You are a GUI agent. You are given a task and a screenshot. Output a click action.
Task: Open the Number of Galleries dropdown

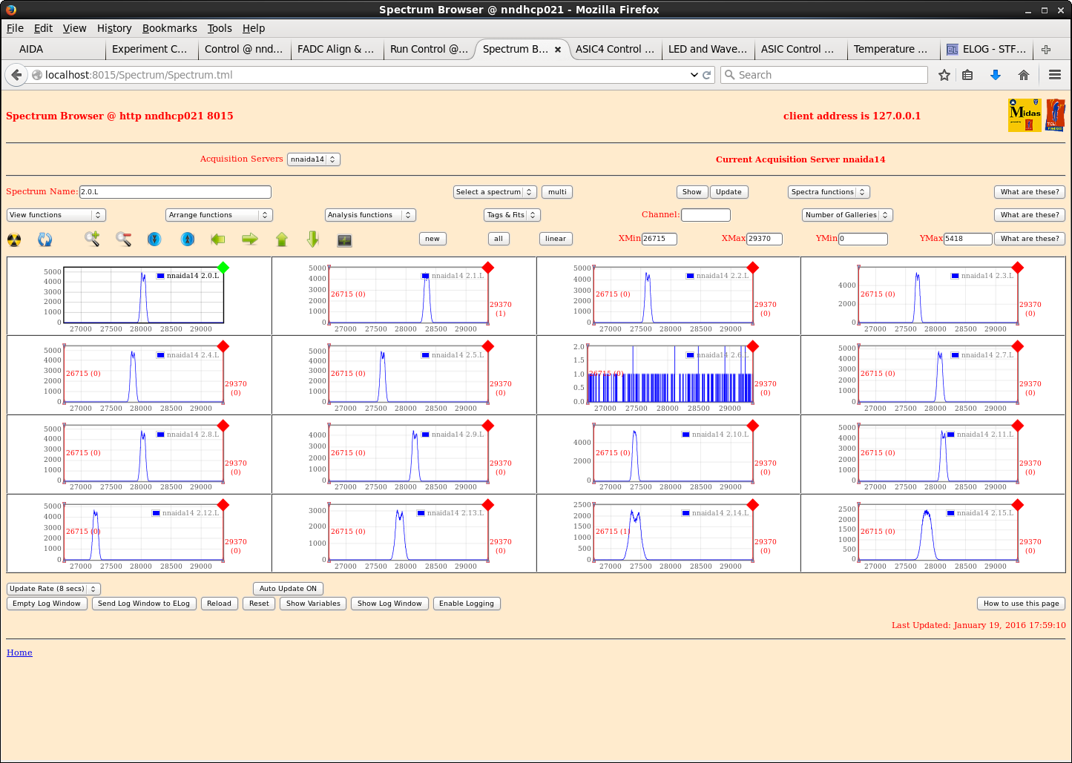point(846,215)
